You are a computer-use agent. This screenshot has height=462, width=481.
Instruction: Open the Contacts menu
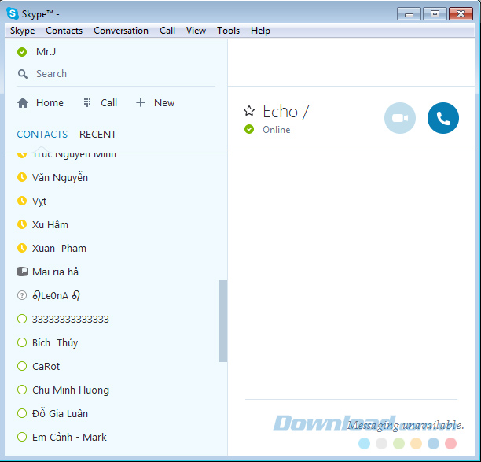tap(64, 31)
